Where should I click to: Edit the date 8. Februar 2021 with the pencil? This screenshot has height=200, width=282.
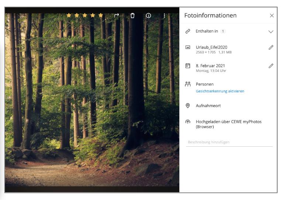271,66
